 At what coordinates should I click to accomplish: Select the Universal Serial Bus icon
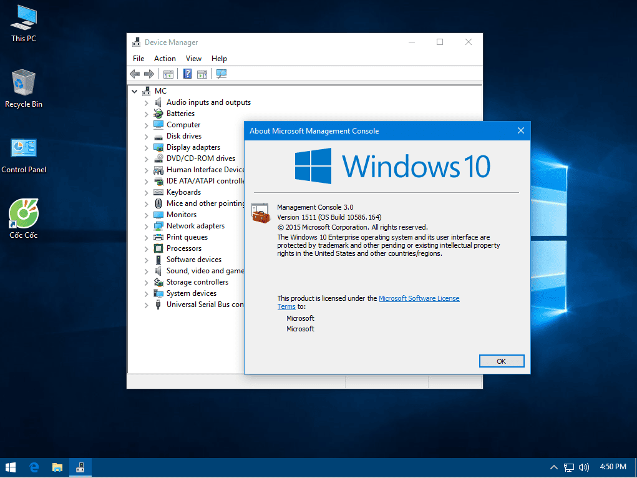[158, 305]
